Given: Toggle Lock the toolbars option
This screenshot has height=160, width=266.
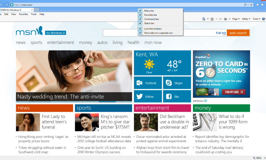Looking at the screenshot, I should [161, 29].
